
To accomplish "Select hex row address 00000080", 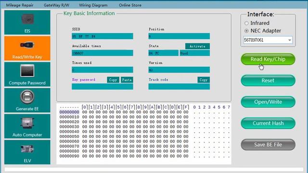I will [69, 151].
